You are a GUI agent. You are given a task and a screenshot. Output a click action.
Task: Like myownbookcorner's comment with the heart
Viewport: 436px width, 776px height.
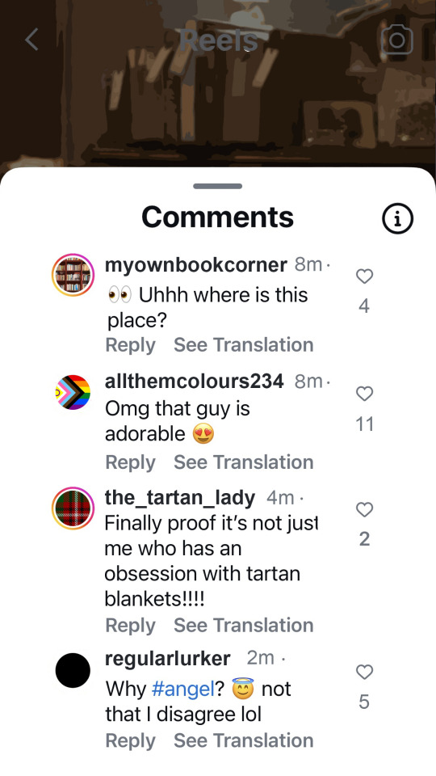point(364,276)
